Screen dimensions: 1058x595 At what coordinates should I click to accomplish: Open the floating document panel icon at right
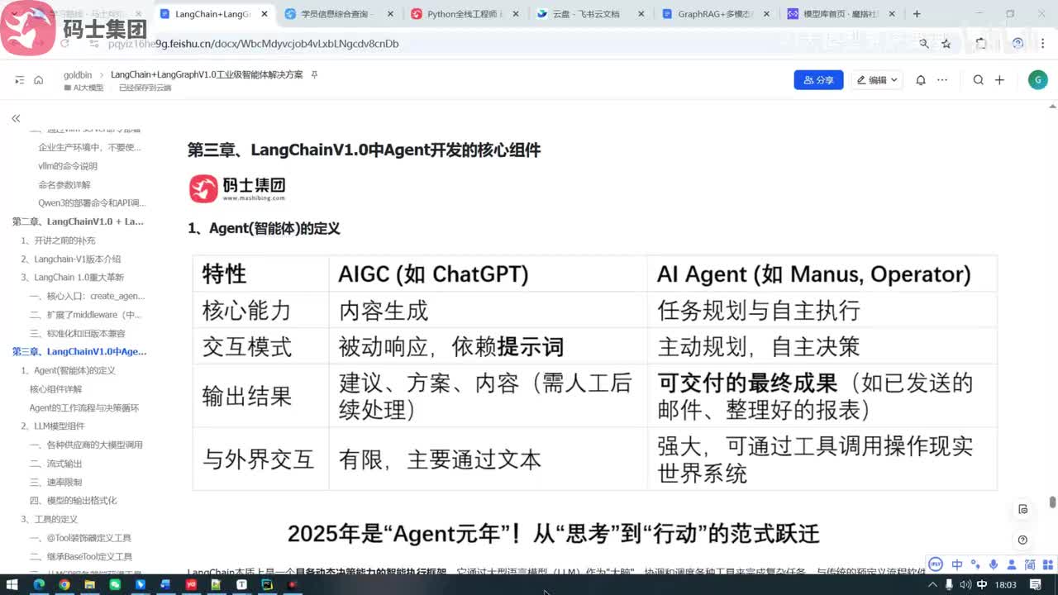tap(1023, 509)
